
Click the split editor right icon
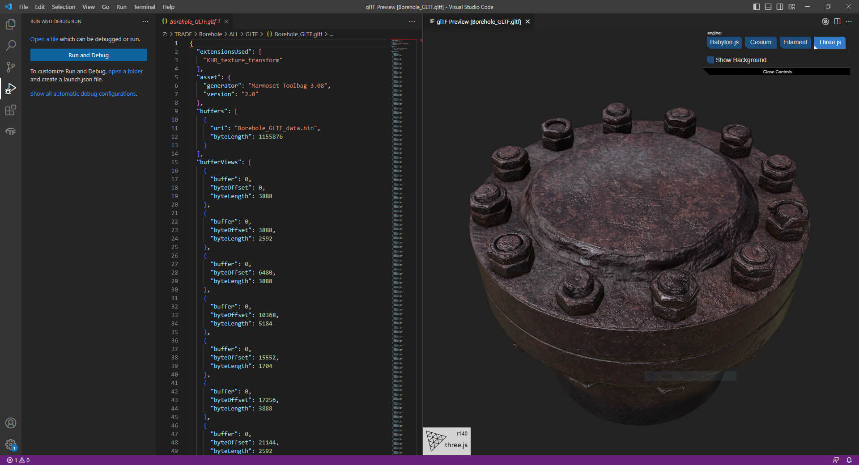(x=837, y=21)
